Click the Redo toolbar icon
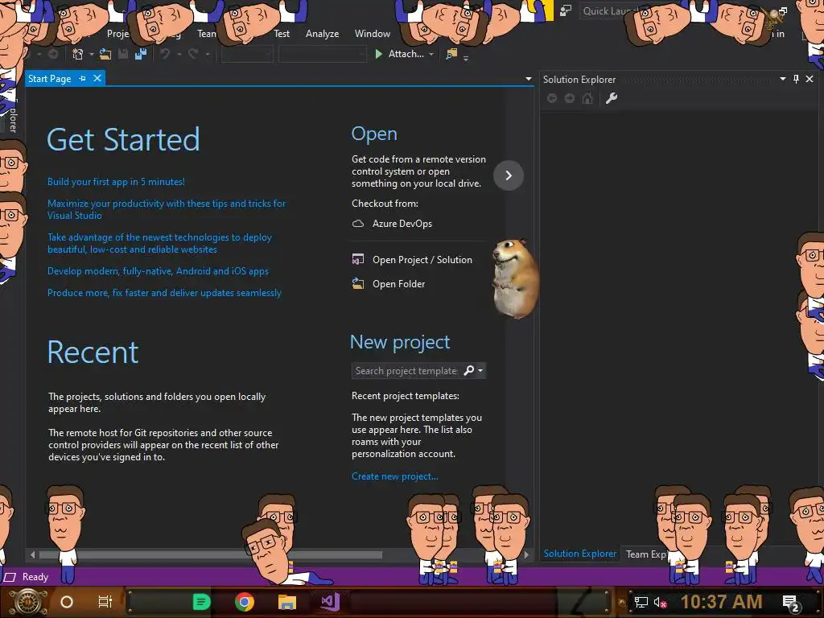 [193, 54]
